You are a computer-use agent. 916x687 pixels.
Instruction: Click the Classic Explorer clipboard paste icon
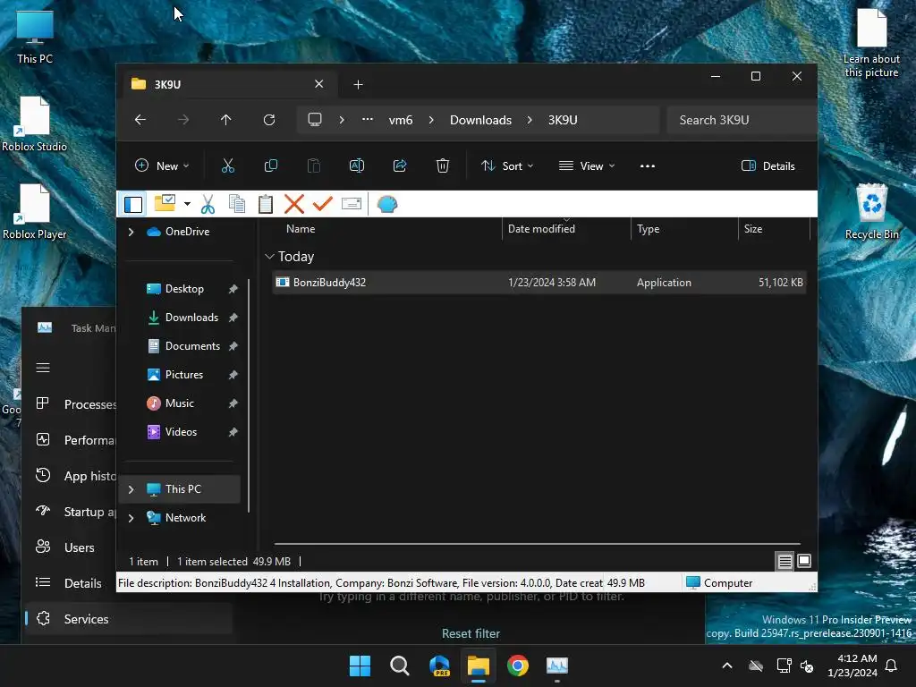265,203
